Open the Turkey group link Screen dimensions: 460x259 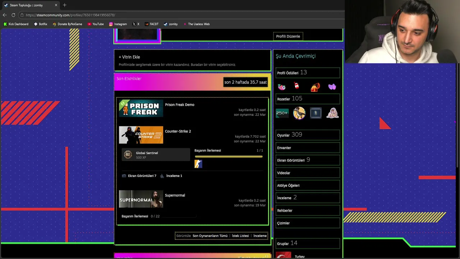point(300,256)
